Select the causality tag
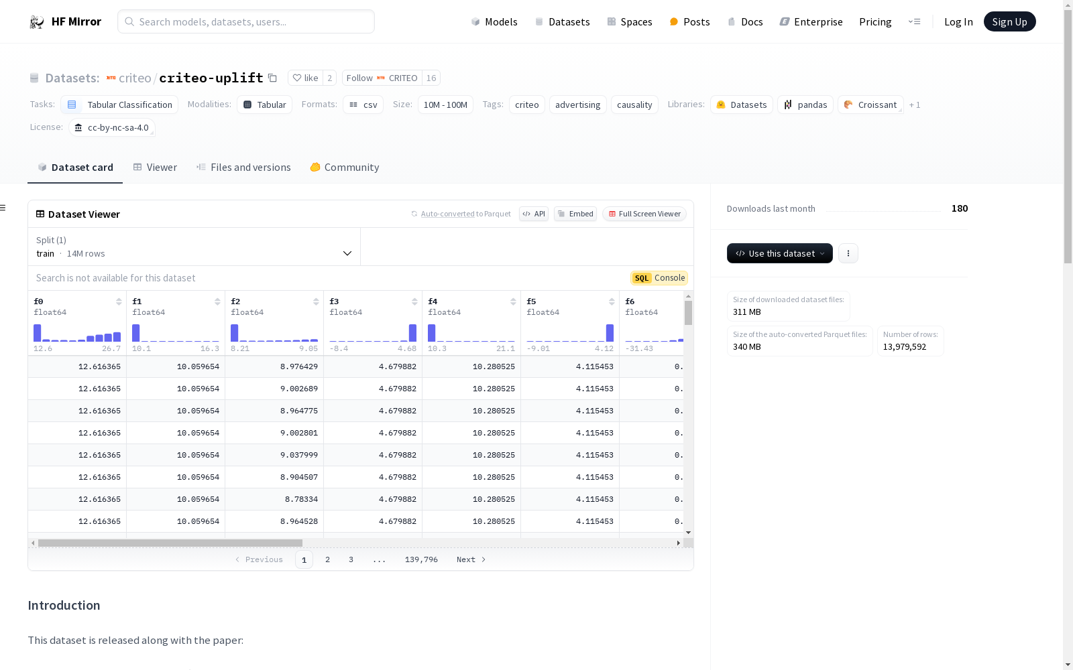This screenshot has height=670, width=1073. (634, 105)
